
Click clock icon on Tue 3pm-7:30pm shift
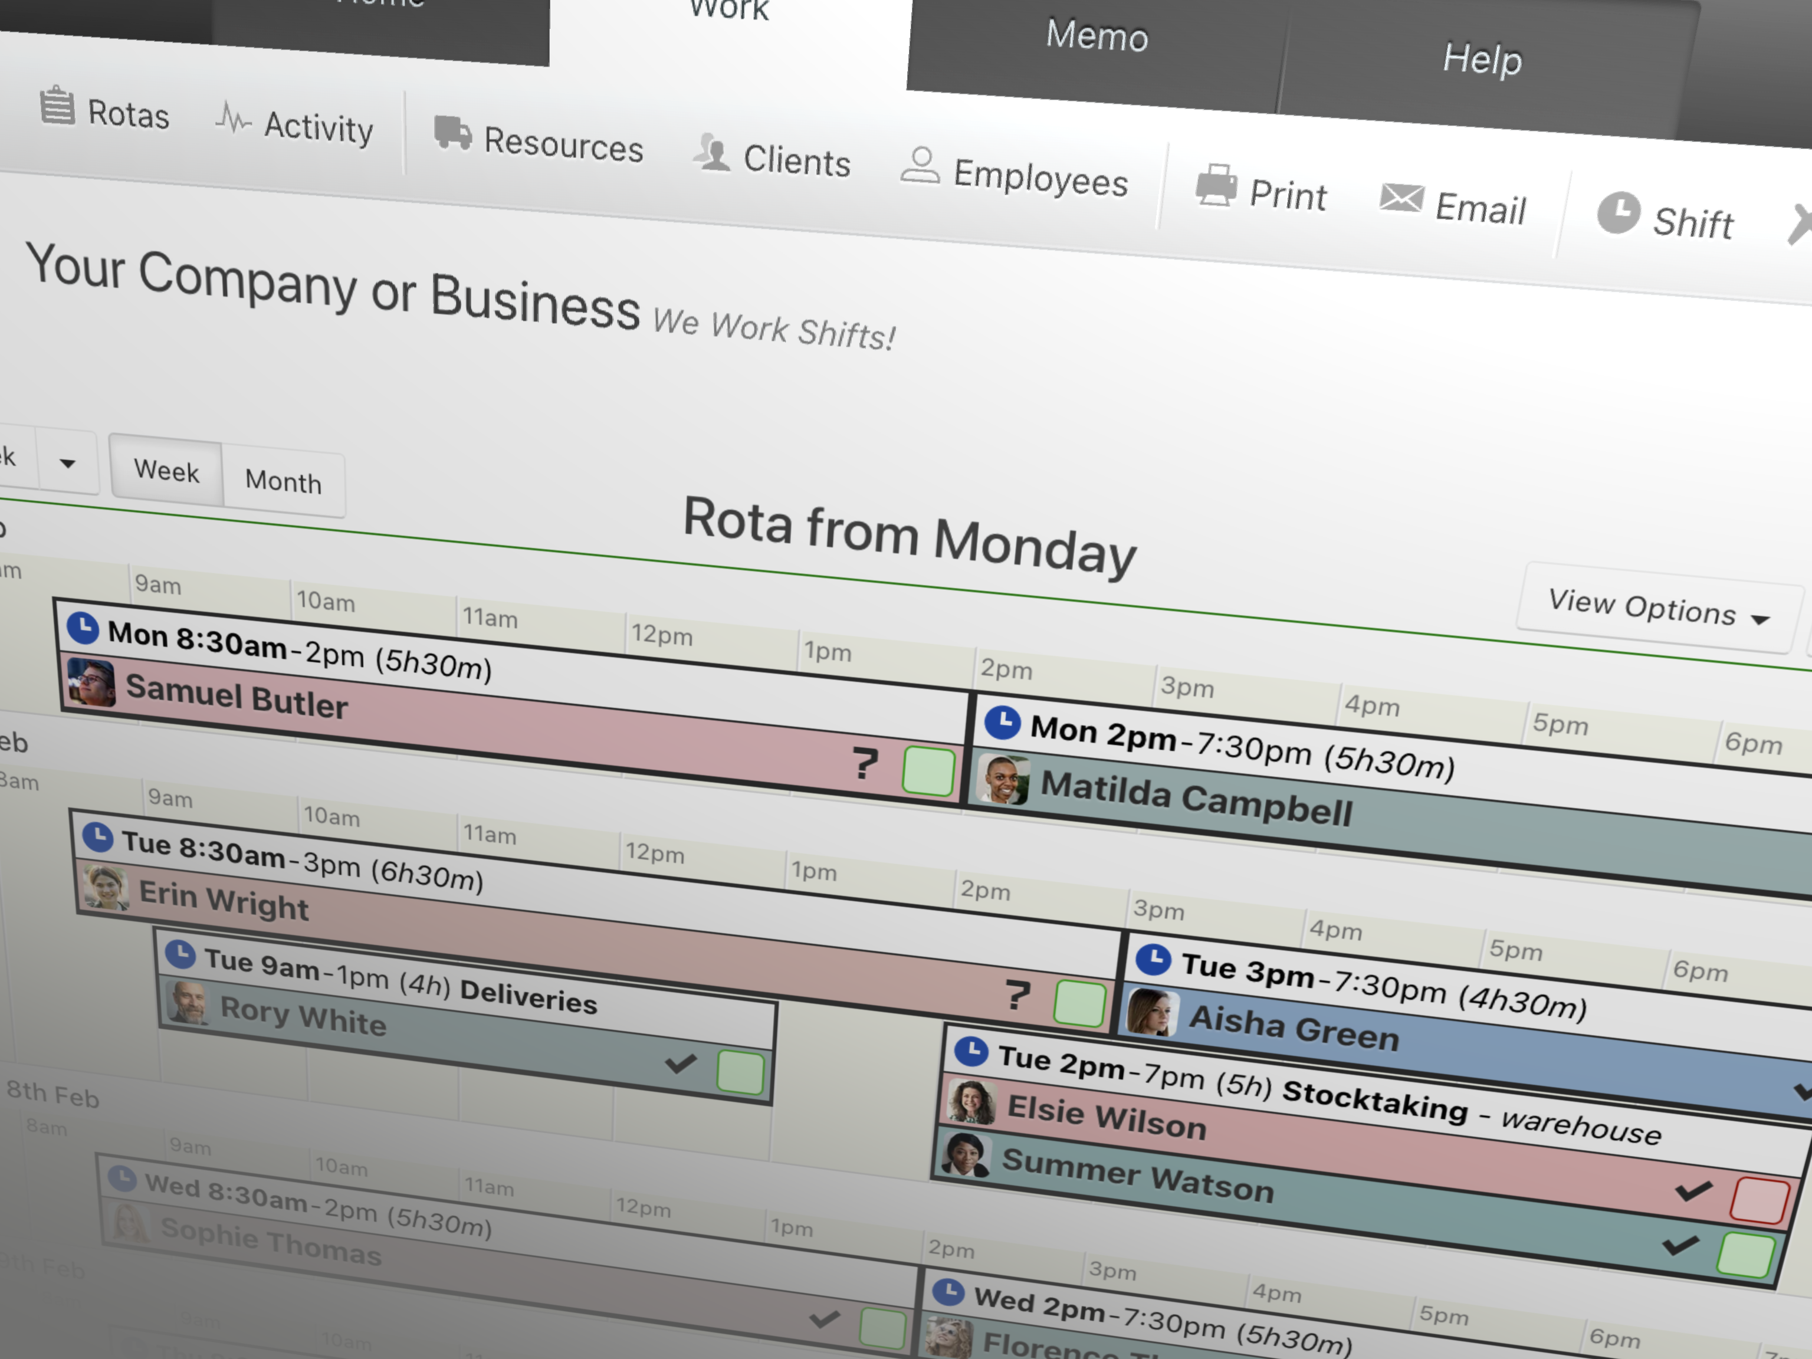pos(1153,959)
